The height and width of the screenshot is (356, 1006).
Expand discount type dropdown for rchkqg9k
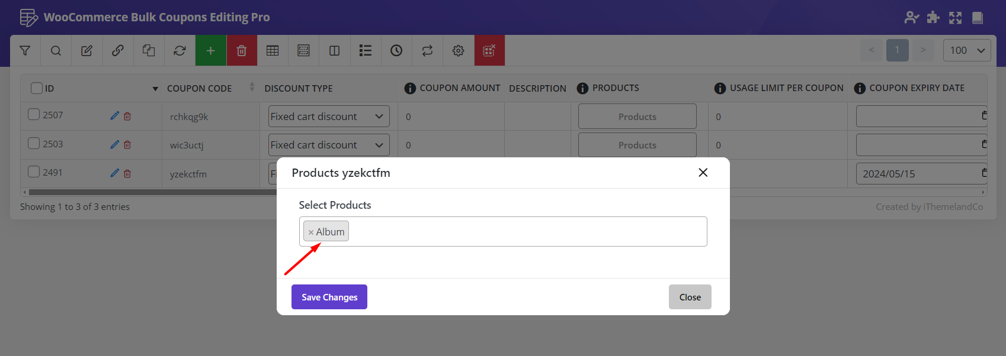coord(328,116)
